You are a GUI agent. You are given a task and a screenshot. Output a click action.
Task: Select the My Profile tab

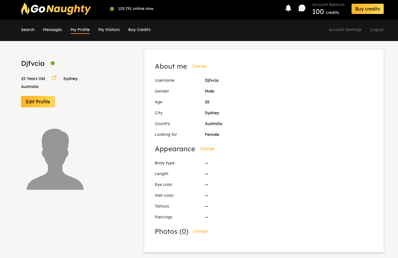pos(80,30)
